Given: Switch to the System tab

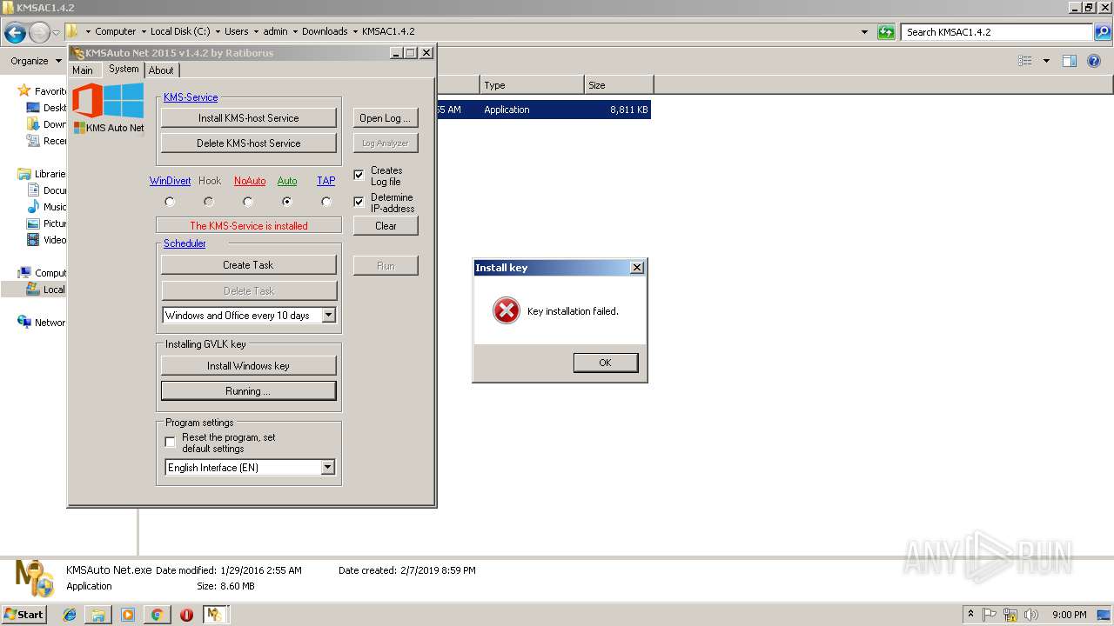Looking at the screenshot, I should (x=124, y=70).
